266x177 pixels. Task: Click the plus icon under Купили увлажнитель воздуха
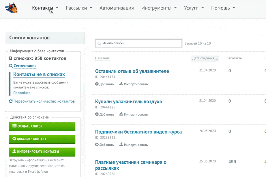tap(97, 114)
